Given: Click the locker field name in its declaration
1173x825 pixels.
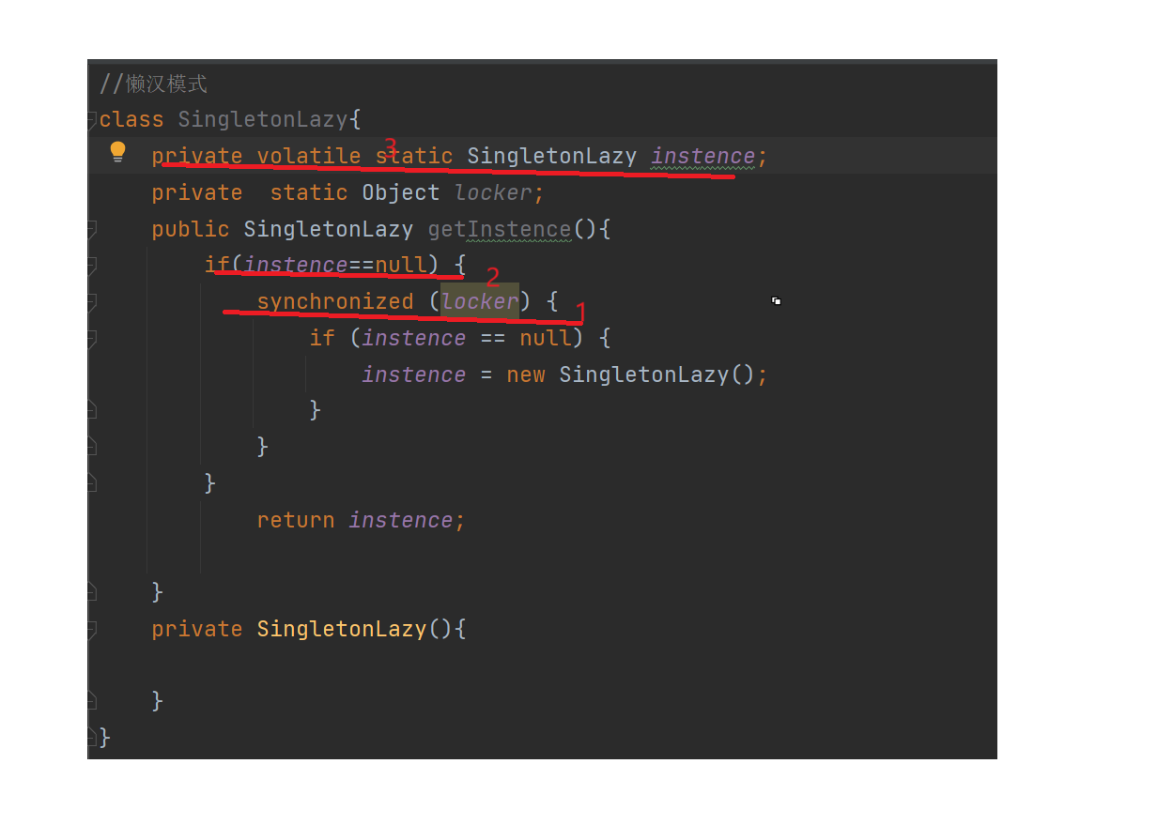Looking at the screenshot, I should [494, 193].
